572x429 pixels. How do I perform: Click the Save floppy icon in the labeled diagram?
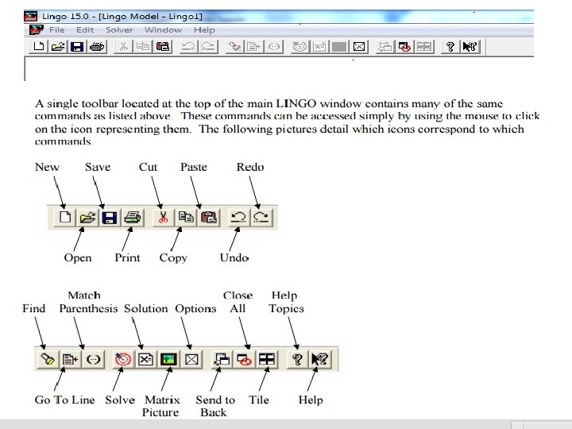pos(110,218)
